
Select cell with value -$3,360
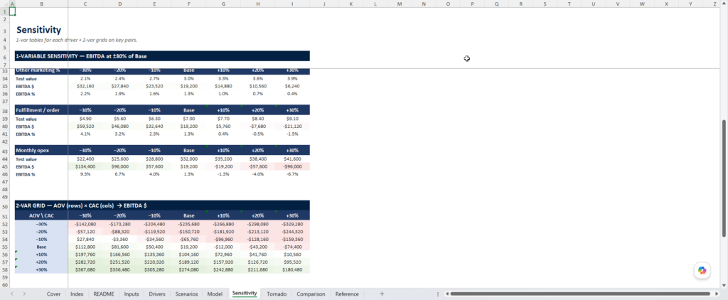119,240
